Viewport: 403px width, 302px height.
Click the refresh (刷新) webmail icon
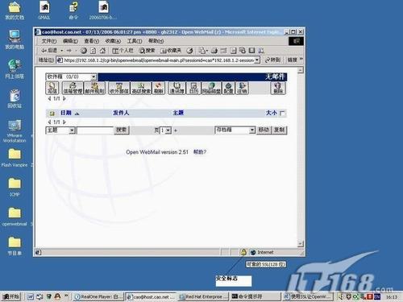point(159,88)
